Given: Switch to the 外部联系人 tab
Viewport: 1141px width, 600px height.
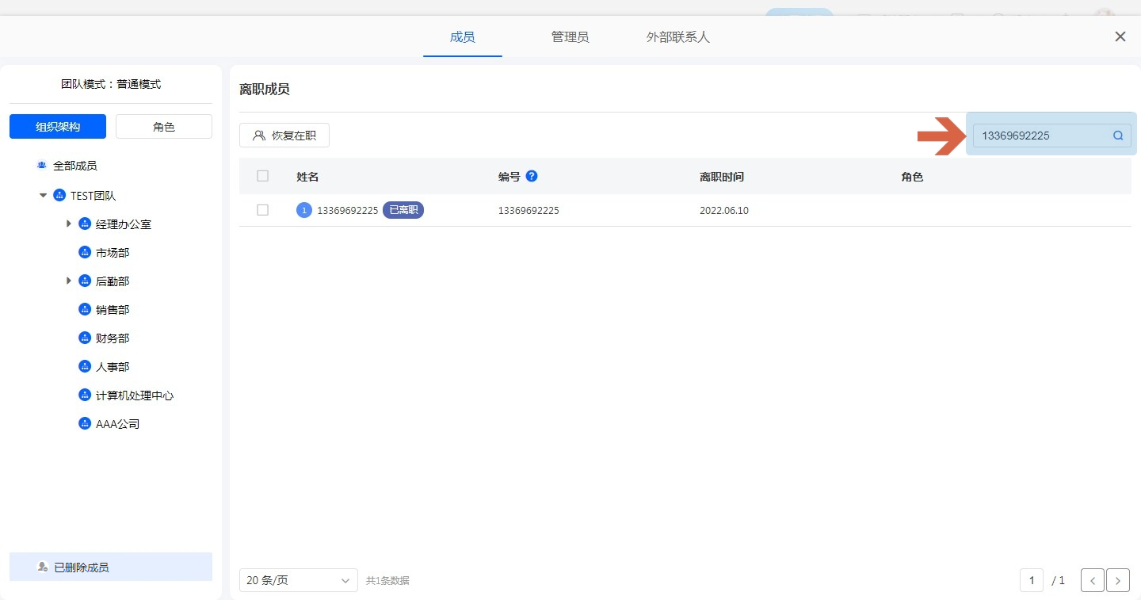Looking at the screenshot, I should 677,37.
